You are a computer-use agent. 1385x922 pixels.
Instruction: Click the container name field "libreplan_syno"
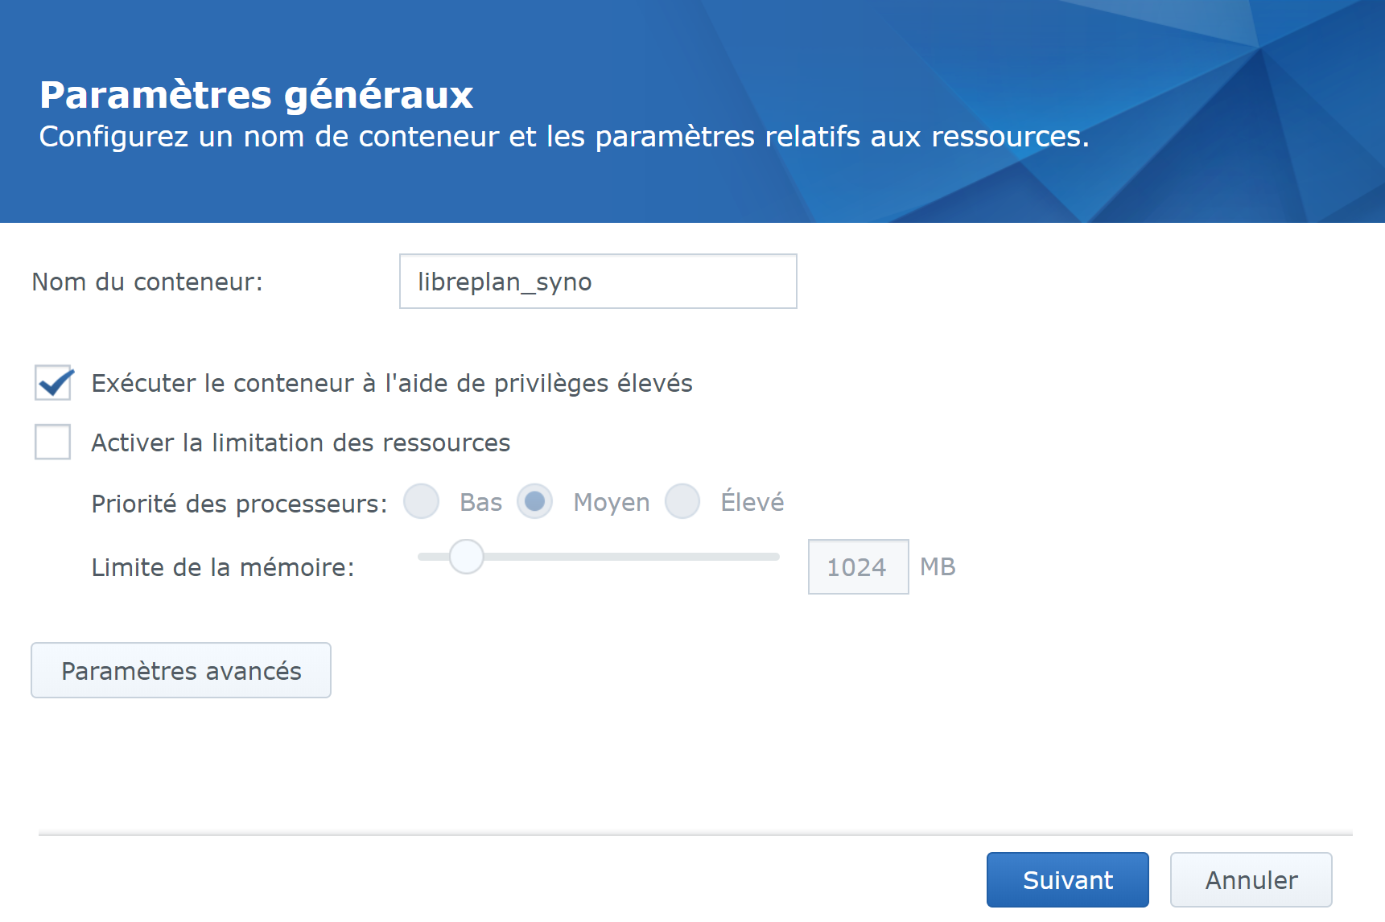597,282
